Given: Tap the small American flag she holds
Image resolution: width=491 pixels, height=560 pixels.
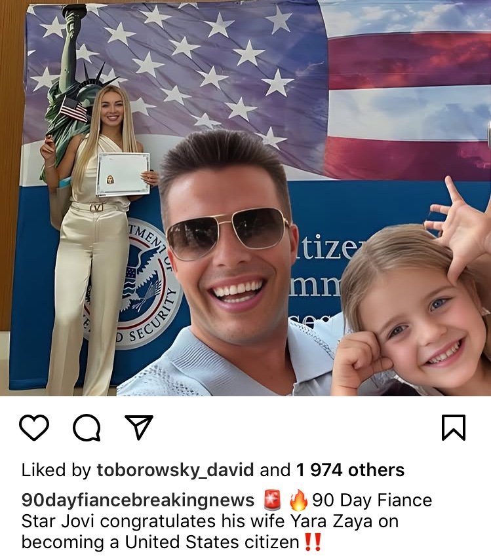Looking at the screenshot, I should click(73, 108).
